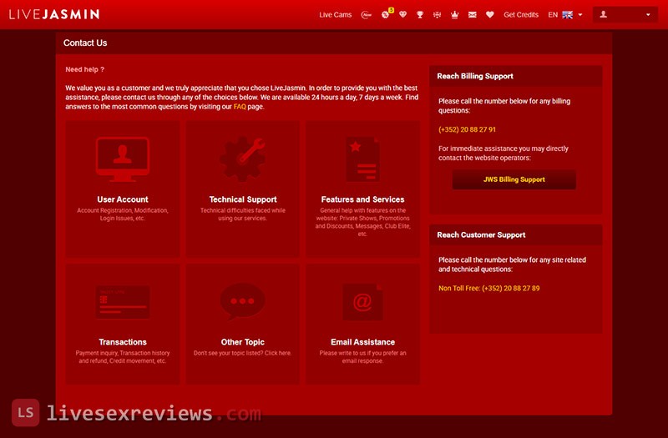
Task: Open the Other Topic title
Action: tap(242, 342)
